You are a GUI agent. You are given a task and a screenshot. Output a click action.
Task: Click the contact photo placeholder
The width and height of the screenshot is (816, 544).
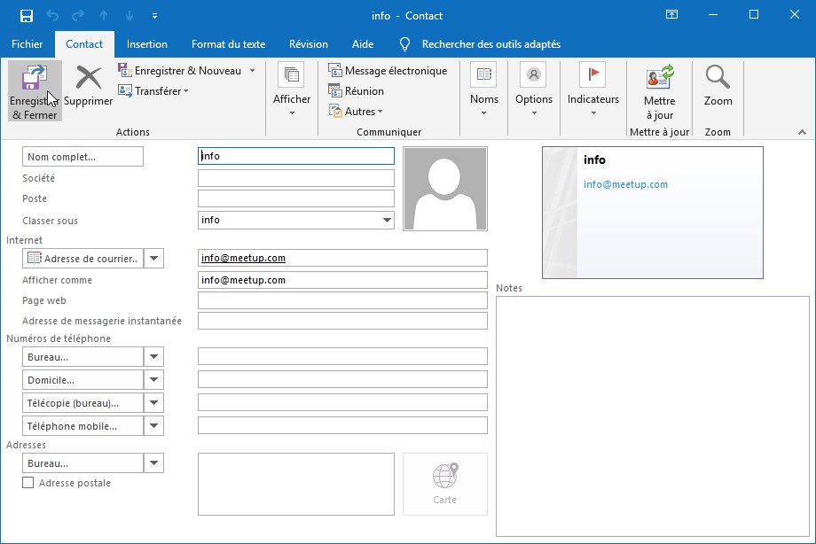(444, 189)
